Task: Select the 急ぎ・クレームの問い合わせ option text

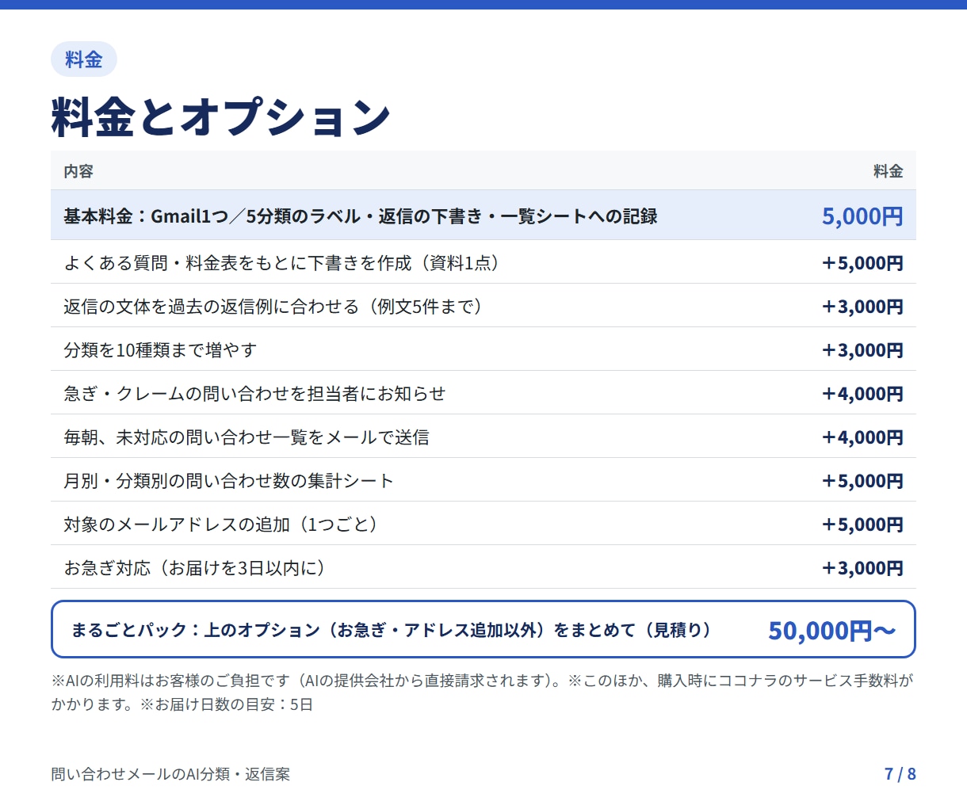Action: [x=254, y=394]
